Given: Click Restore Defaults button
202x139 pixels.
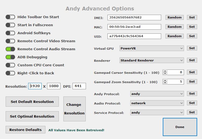Looking at the screenshot, I should click(26, 130).
